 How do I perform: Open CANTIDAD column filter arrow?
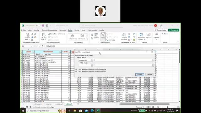pyautogui.click(x=69, y=52)
